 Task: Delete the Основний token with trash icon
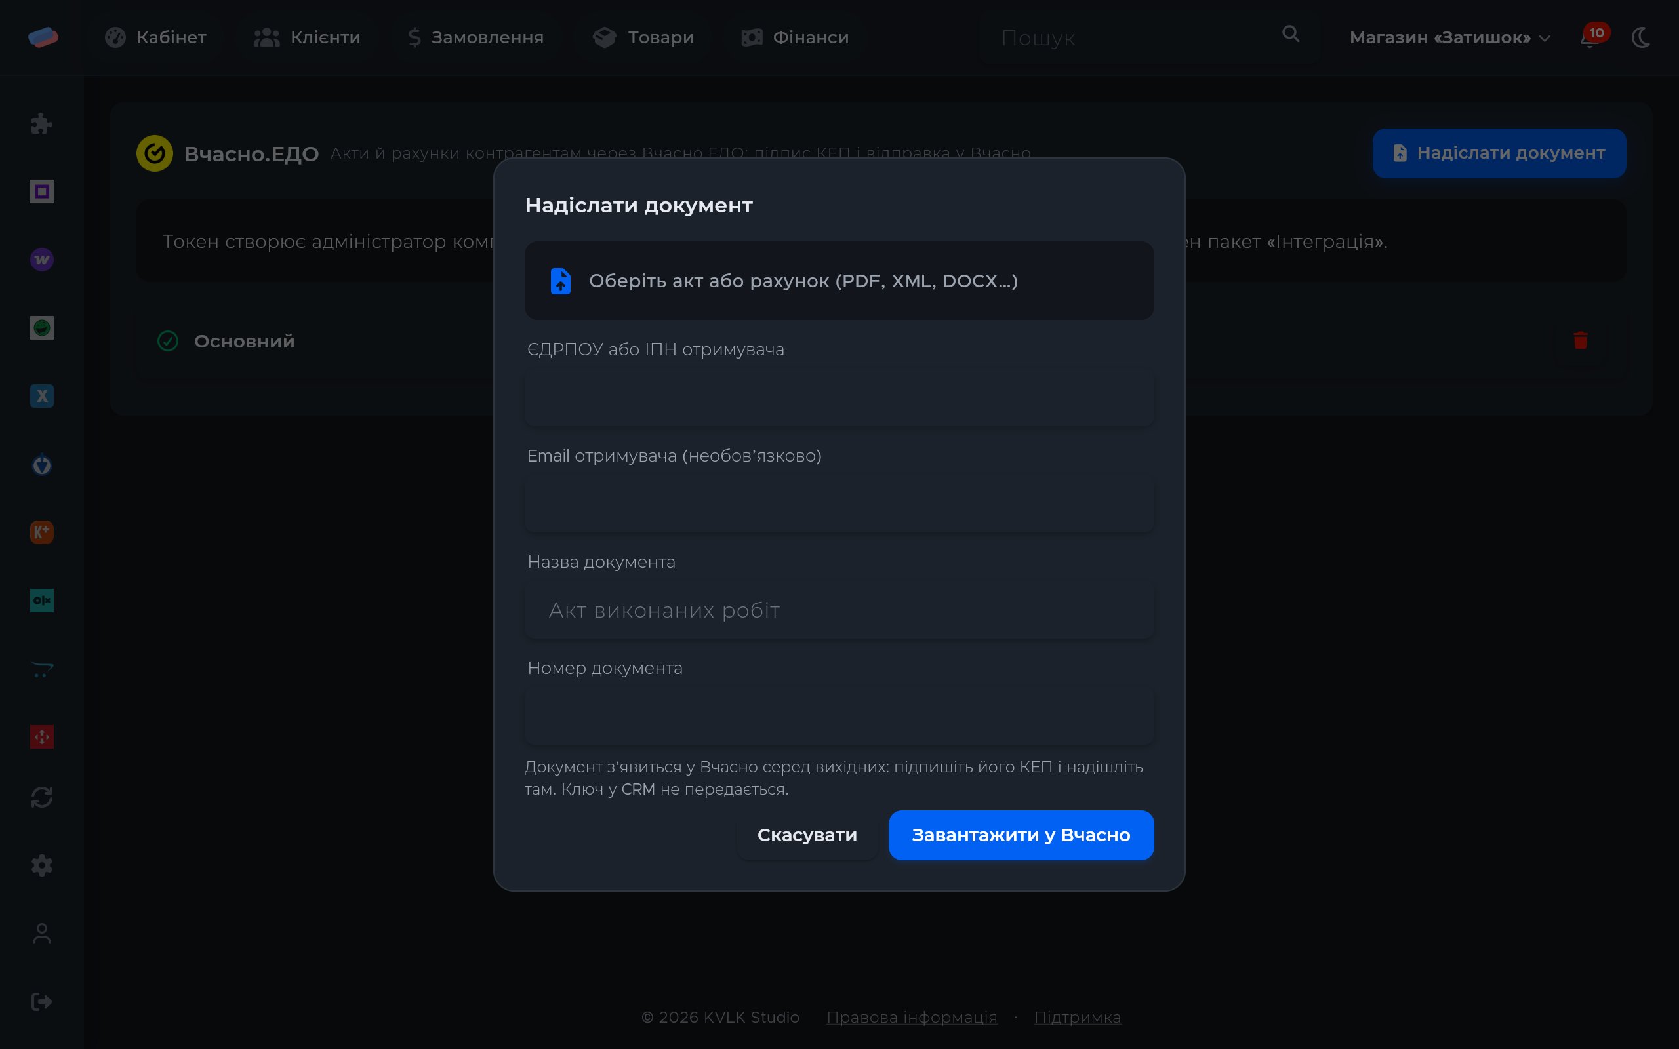1581,341
